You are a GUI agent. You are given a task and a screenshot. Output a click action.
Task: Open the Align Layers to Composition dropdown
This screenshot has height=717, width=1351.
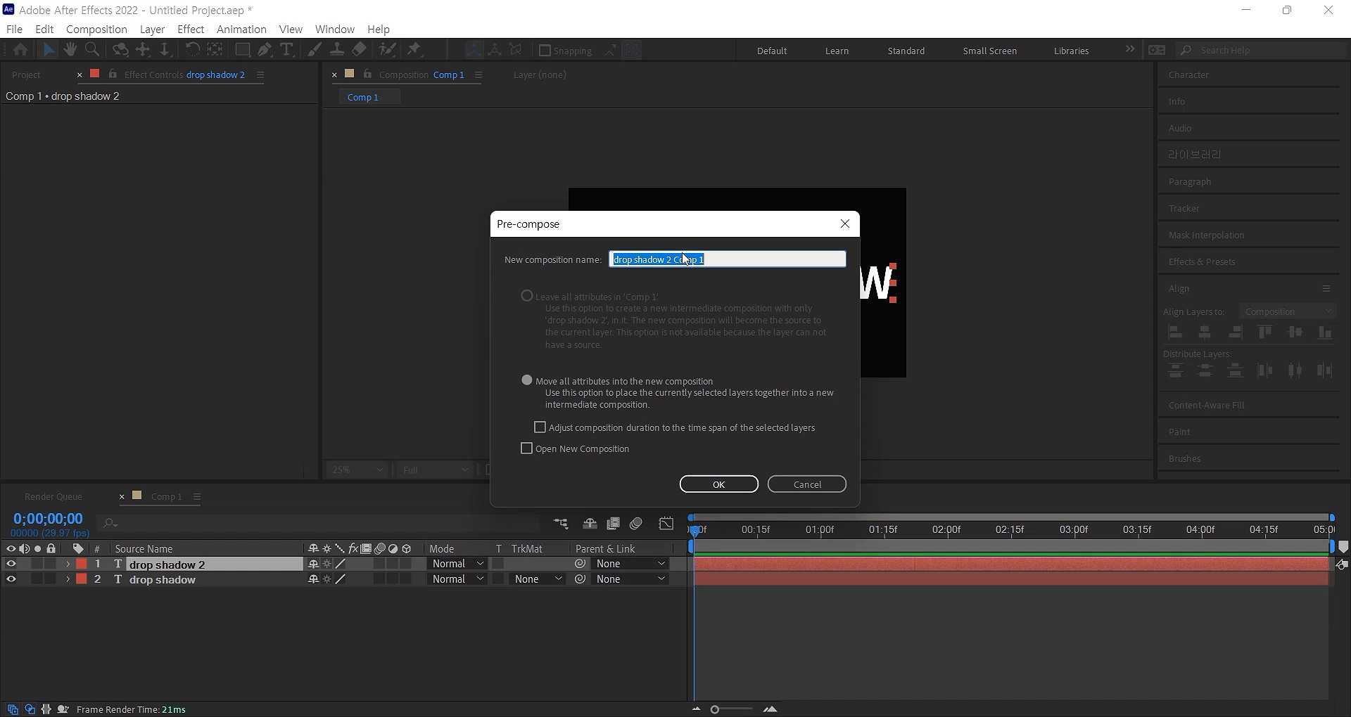pyautogui.click(x=1288, y=311)
